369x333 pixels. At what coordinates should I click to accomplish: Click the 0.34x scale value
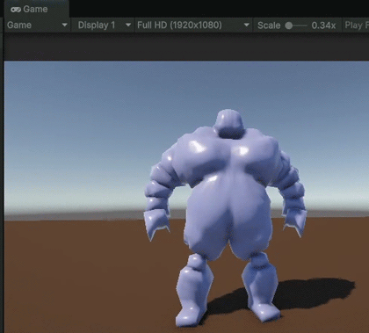[323, 25]
